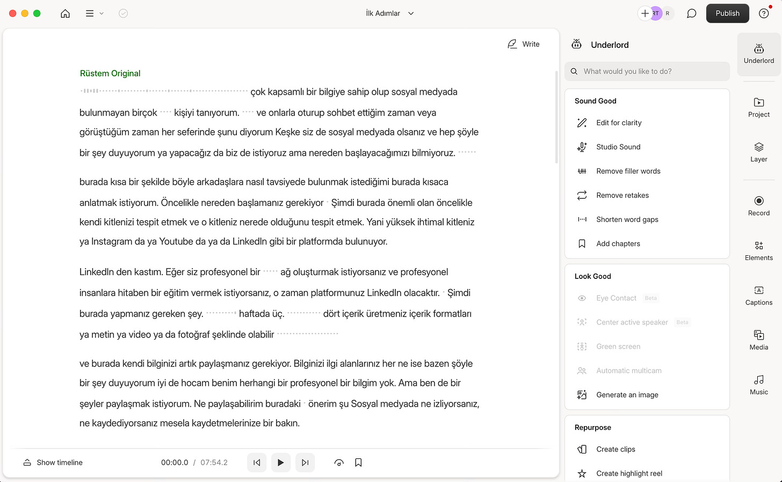The image size is (782, 482).
Task: Click the word 'LinkedIn den' in the transcript
Action: point(105,272)
